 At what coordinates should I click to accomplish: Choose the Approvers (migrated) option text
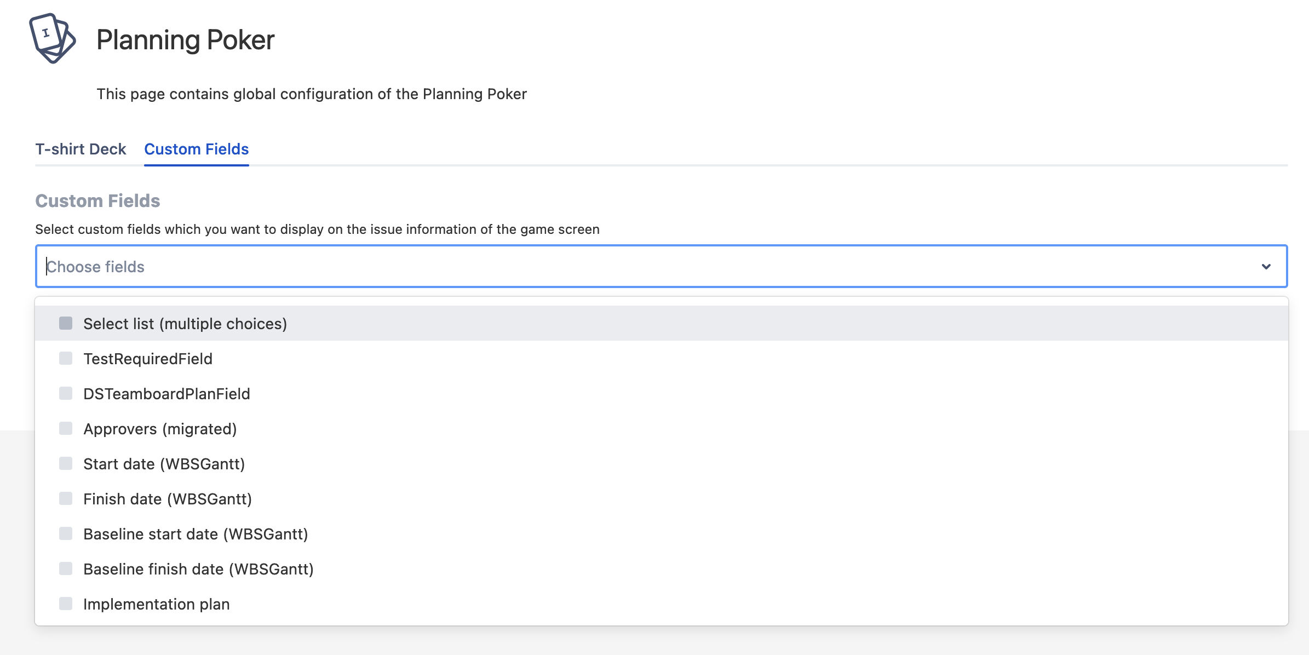[x=160, y=429]
